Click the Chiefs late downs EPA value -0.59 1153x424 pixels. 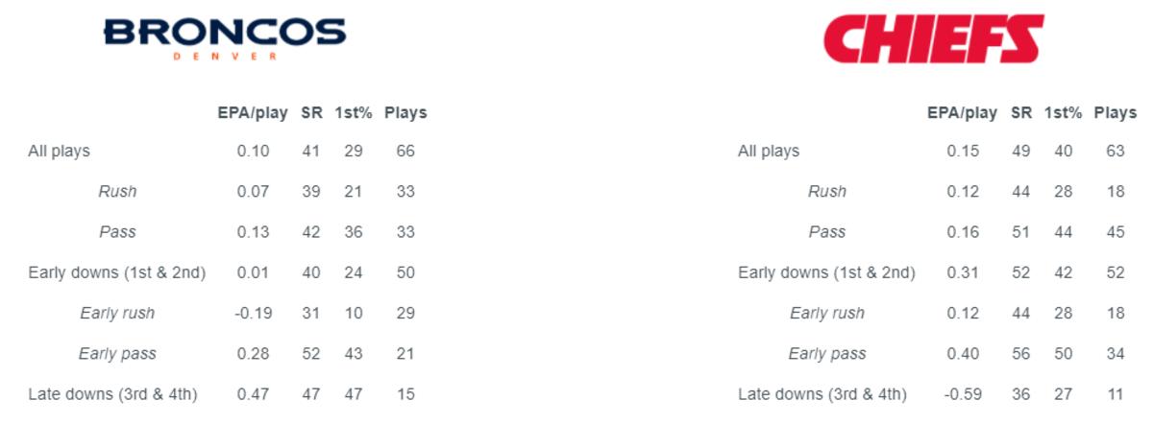961,393
